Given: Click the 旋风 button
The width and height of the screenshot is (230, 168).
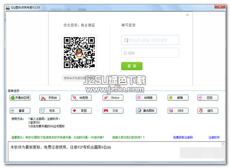Looking at the screenshot, I should tap(208, 111).
